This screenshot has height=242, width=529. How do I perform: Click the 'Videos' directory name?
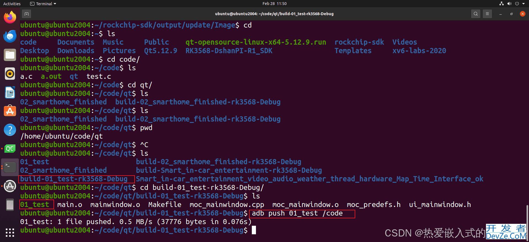pos(405,42)
